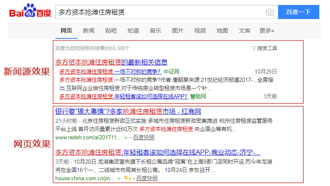Open camera image search icon

(x=270, y=12)
